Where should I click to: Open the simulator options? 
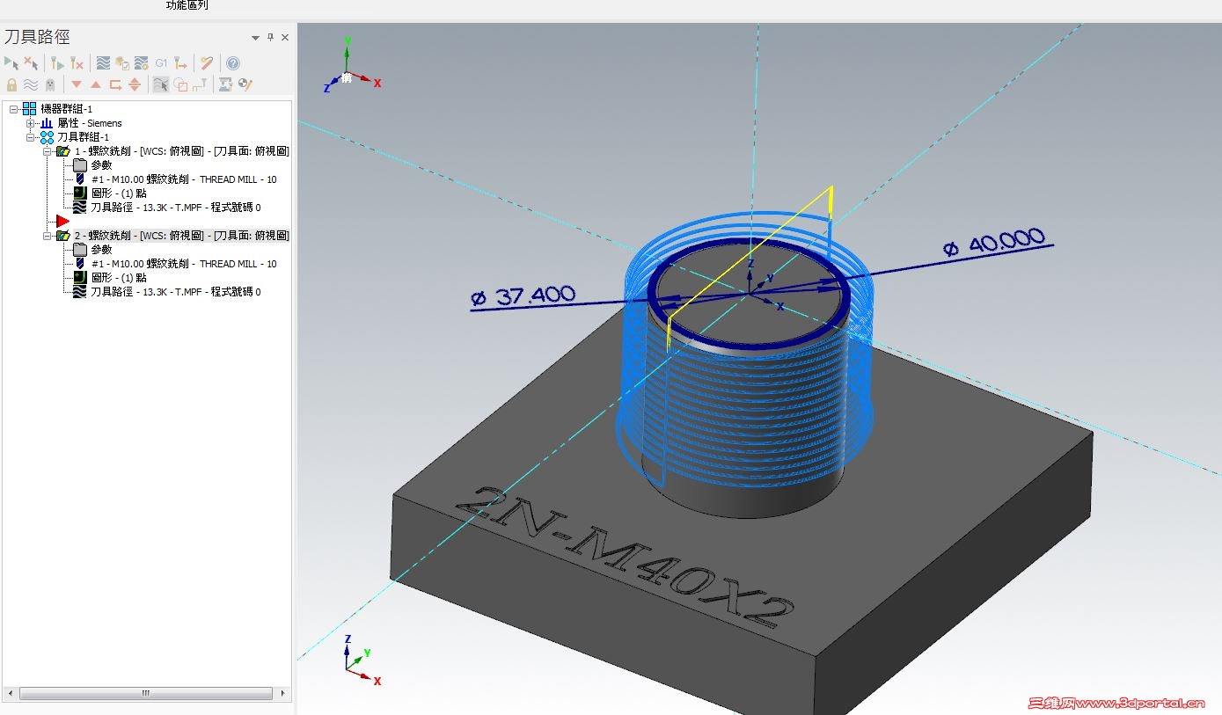click(142, 63)
